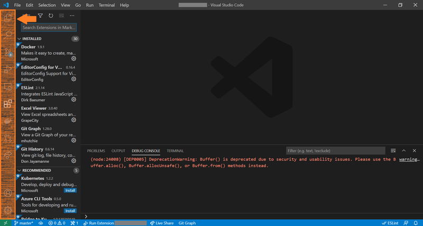Image resolution: width=423 pixels, height=226 pixels.
Task: Open the Explorer view in activity bar
Action: (8, 17)
